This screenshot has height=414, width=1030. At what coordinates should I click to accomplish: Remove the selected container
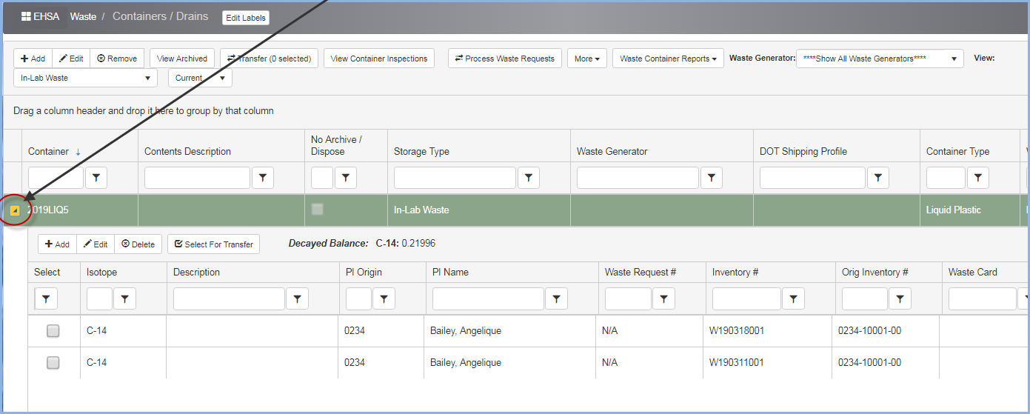click(117, 59)
